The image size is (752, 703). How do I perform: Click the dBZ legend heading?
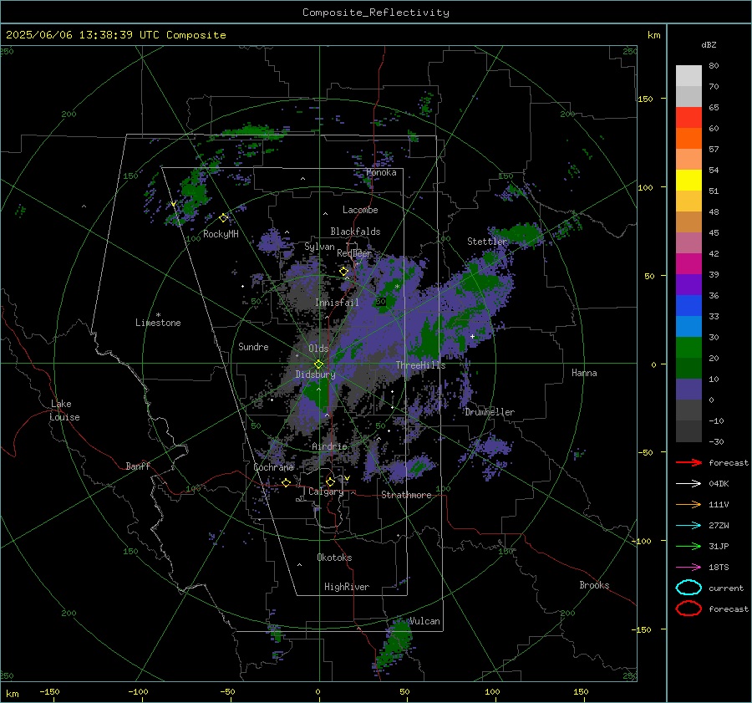(709, 44)
